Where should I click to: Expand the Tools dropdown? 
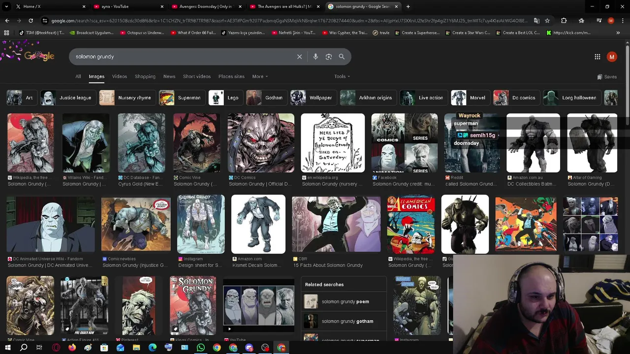coord(342,76)
